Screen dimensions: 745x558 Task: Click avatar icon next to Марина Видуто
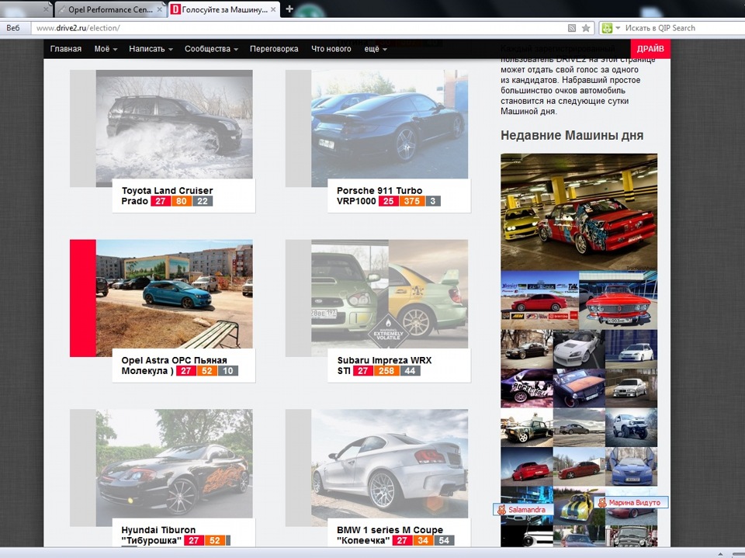(602, 502)
